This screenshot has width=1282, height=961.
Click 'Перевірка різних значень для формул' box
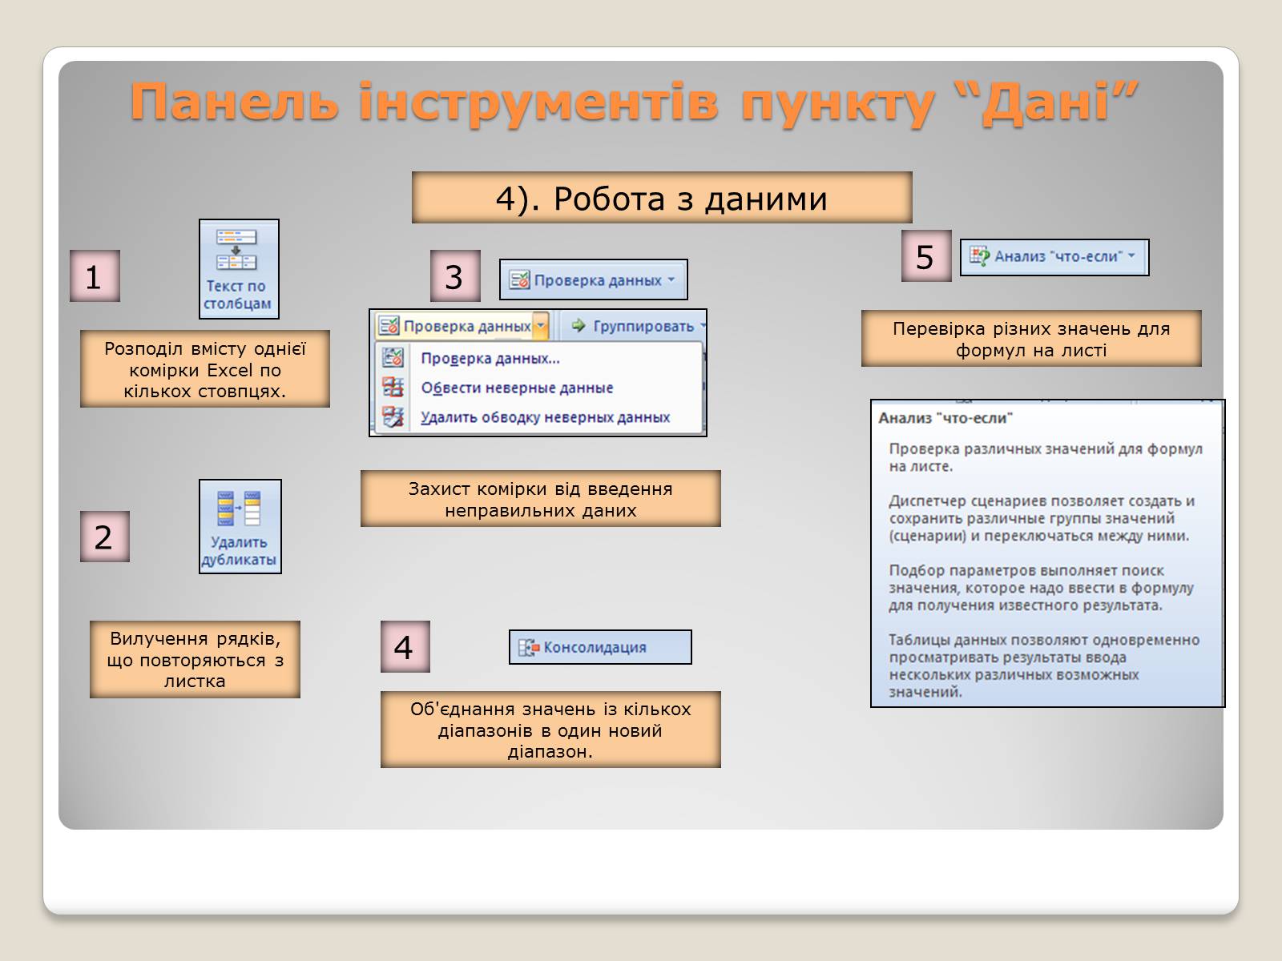tap(1031, 338)
